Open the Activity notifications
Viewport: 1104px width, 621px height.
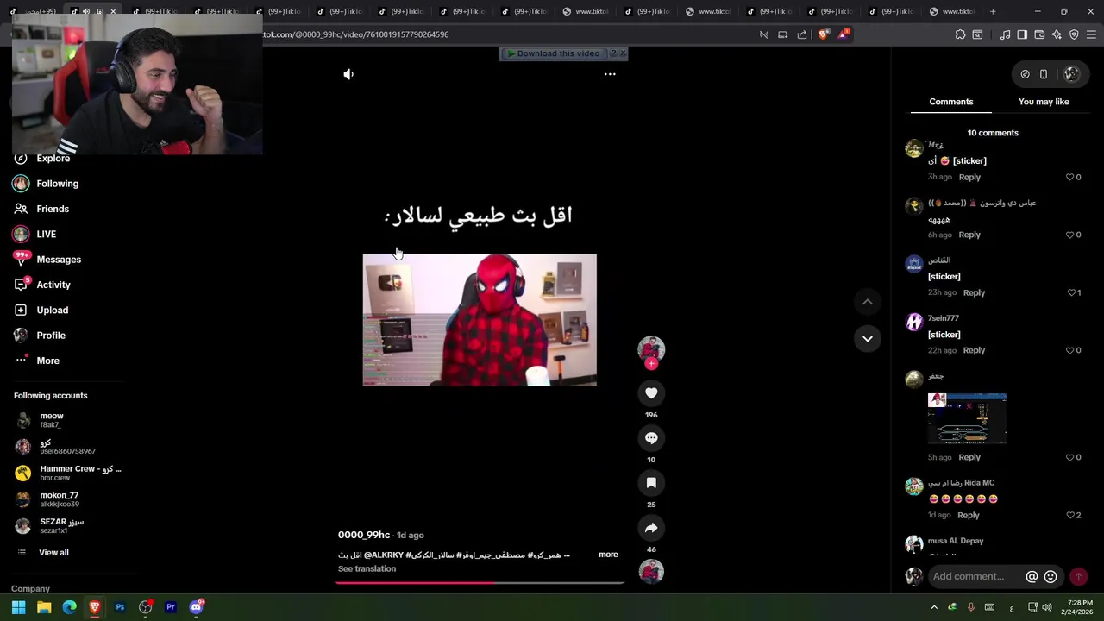tap(53, 285)
